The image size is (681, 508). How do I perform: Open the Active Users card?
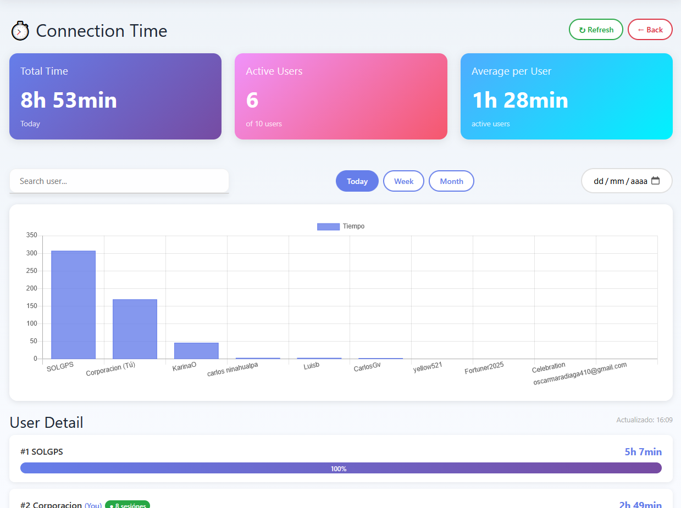tap(341, 96)
